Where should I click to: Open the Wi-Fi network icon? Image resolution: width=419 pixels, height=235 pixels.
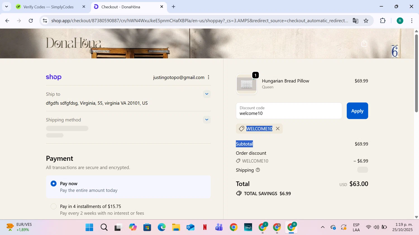(368, 227)
